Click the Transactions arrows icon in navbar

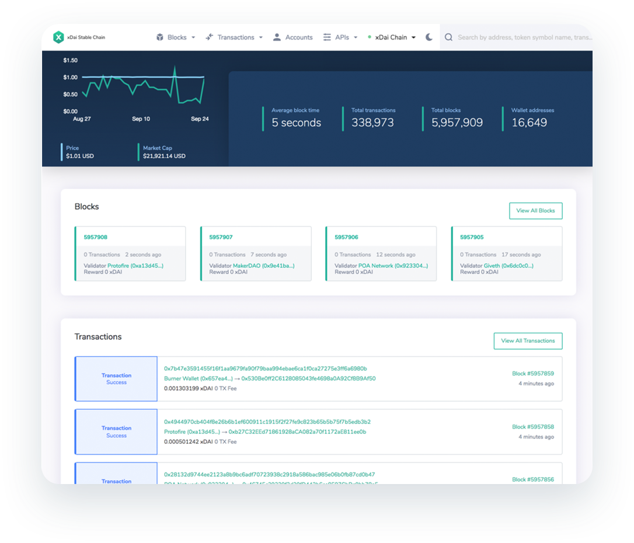[x=210, y=37]
